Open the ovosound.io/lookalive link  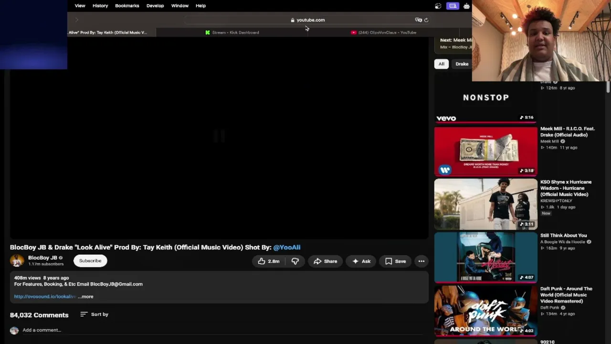(45, 297)
